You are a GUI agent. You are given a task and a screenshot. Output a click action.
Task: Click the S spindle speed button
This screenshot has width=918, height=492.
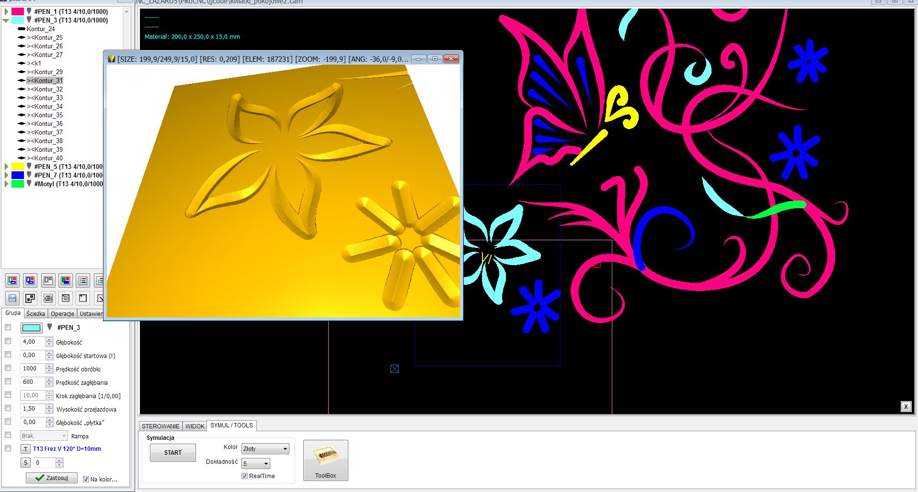(x=26, y=463)
